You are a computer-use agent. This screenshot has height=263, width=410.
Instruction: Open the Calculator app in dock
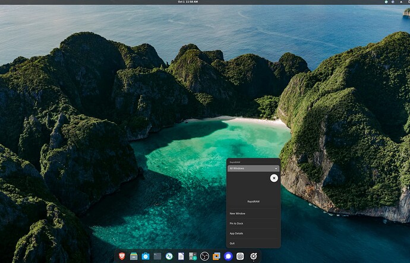point(193,256)
